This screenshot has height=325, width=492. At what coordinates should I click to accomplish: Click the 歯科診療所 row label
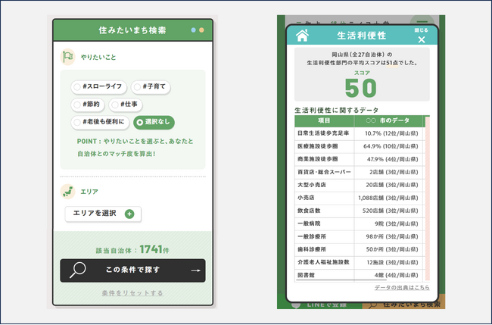tap(312, 249)
